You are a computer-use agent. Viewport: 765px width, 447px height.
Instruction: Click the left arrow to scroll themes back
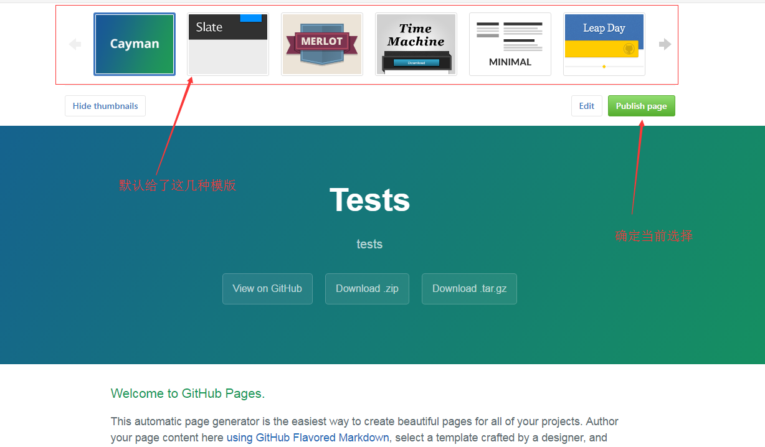[75, 44]
